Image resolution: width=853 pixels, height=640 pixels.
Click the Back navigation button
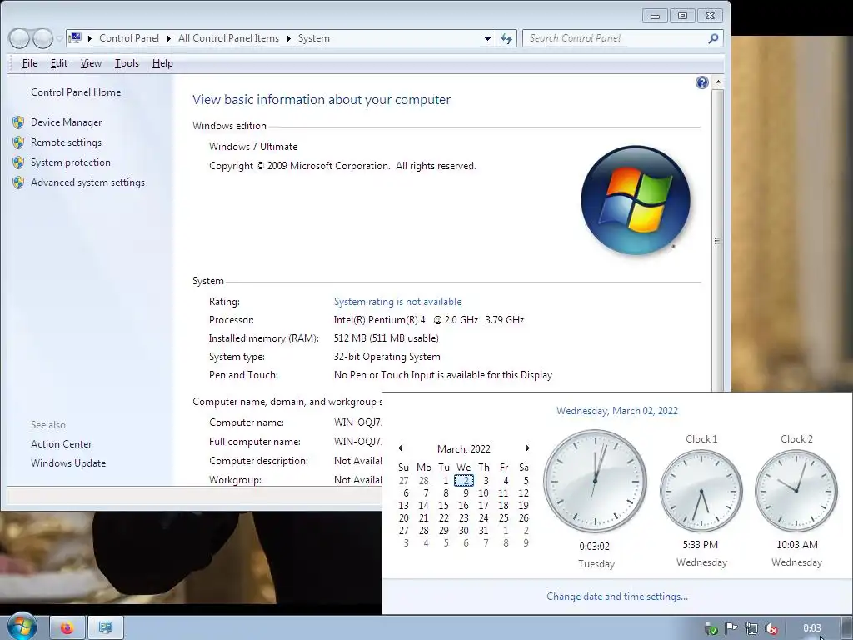click(x=19, y=38)
